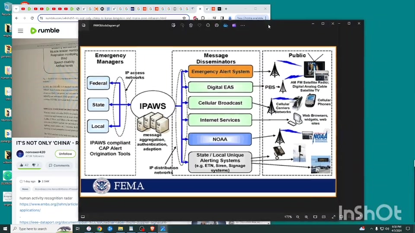Open file info with the info icon
The image size is (415, 233).
[208, 25]
